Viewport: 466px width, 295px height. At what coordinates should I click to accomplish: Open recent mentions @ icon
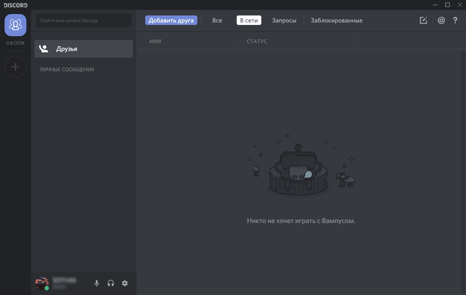point(441,20)
